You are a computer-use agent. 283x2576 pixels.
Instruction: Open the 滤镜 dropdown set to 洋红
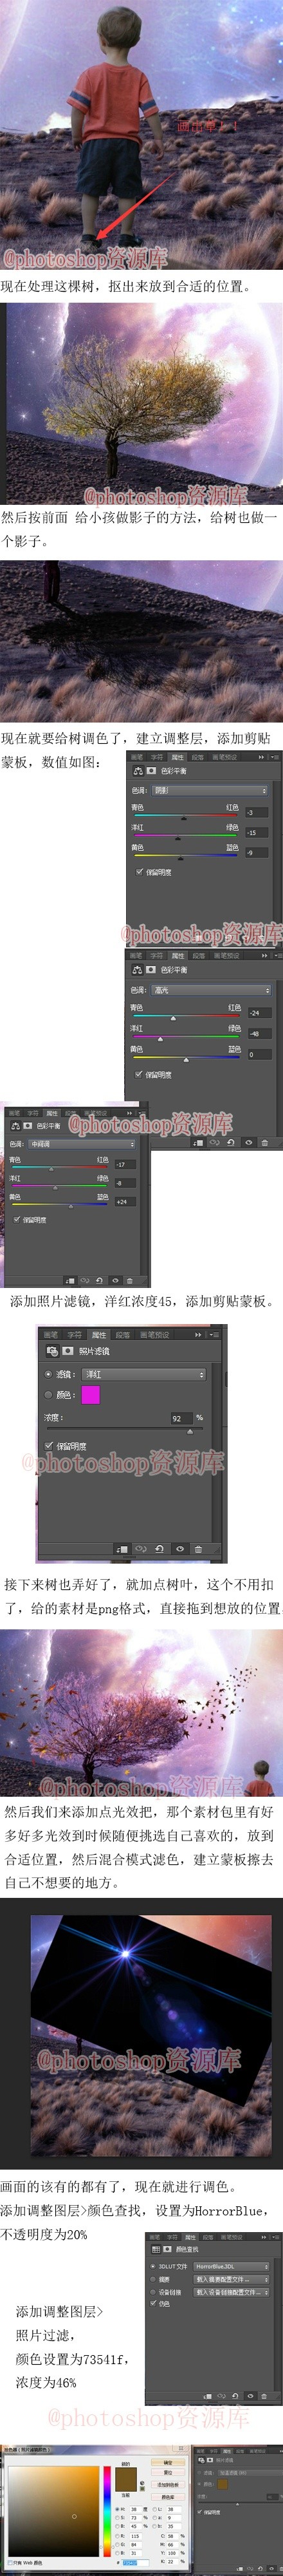point(144,1374)
